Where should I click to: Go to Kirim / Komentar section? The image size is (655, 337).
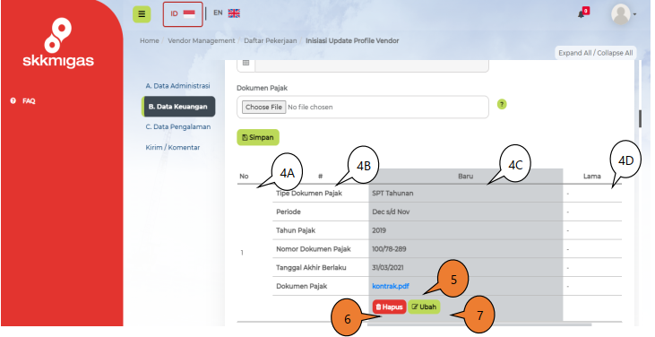(173, 147)
